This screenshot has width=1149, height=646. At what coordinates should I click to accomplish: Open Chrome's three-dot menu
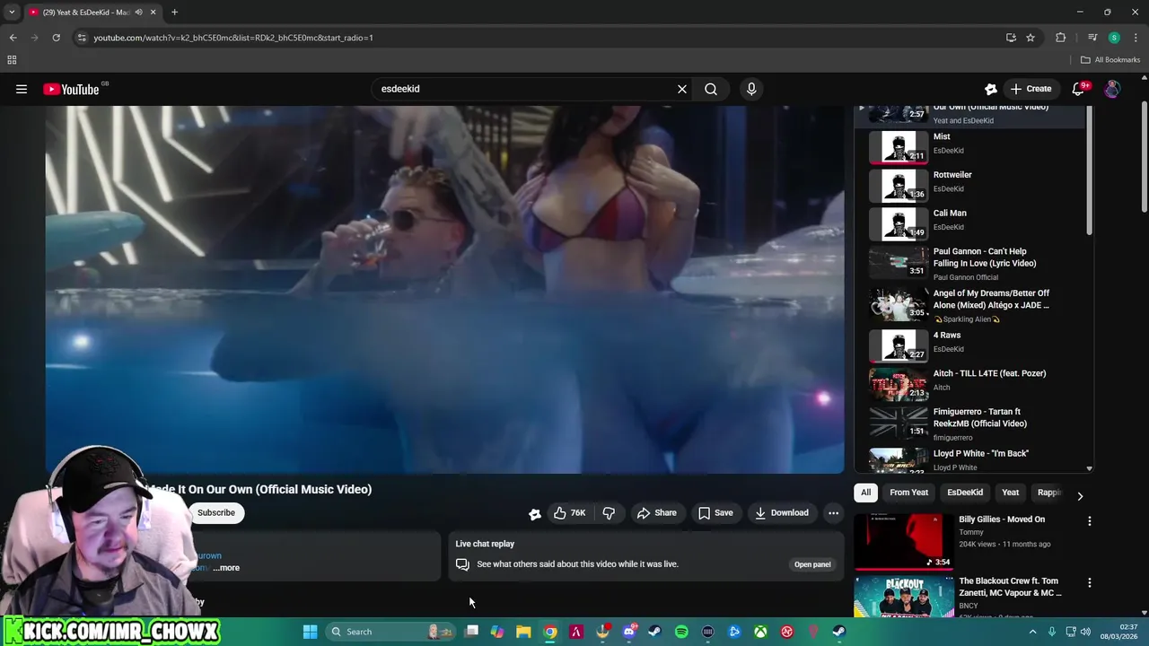(x=1134, y=38)
